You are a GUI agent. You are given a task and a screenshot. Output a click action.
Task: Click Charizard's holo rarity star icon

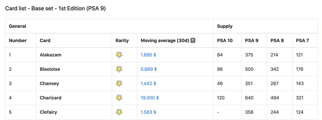(x=119, y=98)
